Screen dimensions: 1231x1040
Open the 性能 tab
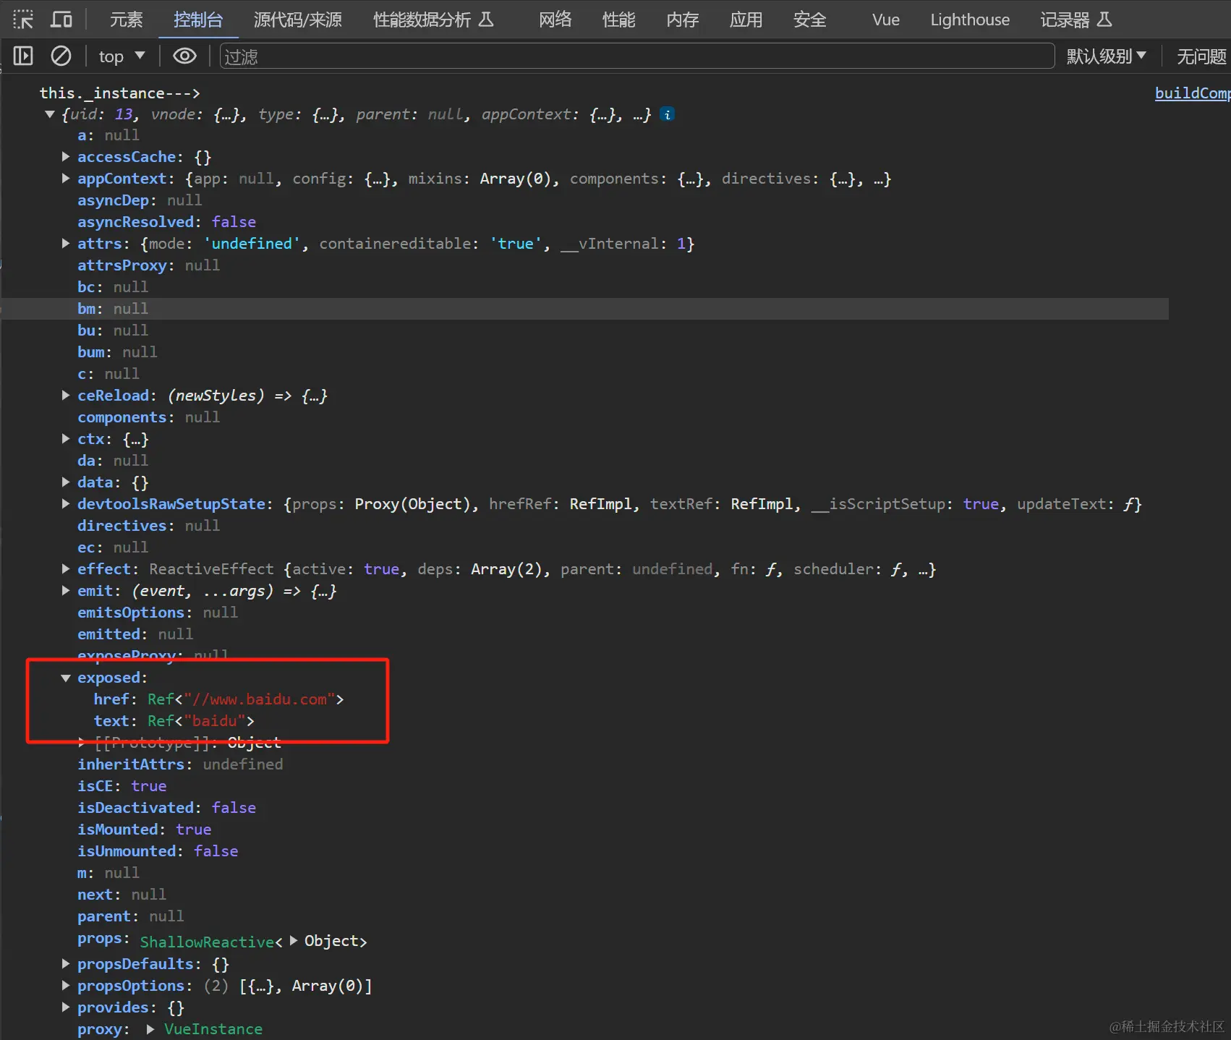click(618, 20)
